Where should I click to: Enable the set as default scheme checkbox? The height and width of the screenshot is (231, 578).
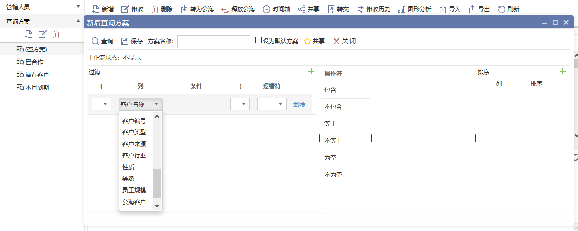point(258,41)
